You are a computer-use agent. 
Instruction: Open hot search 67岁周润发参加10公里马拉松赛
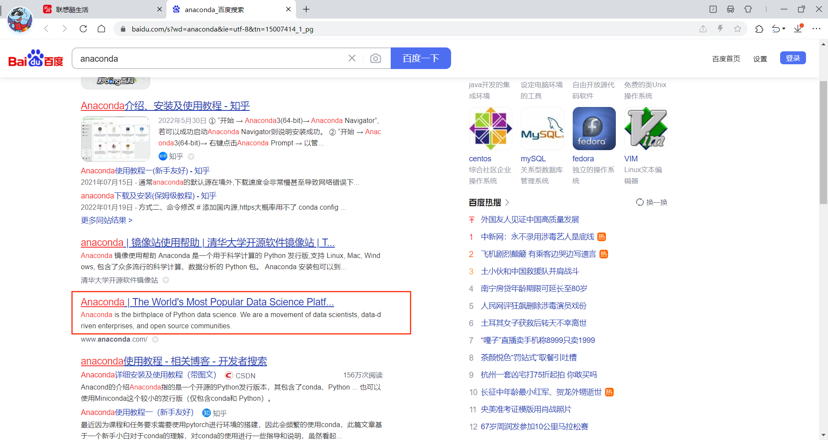coord(534,427)
